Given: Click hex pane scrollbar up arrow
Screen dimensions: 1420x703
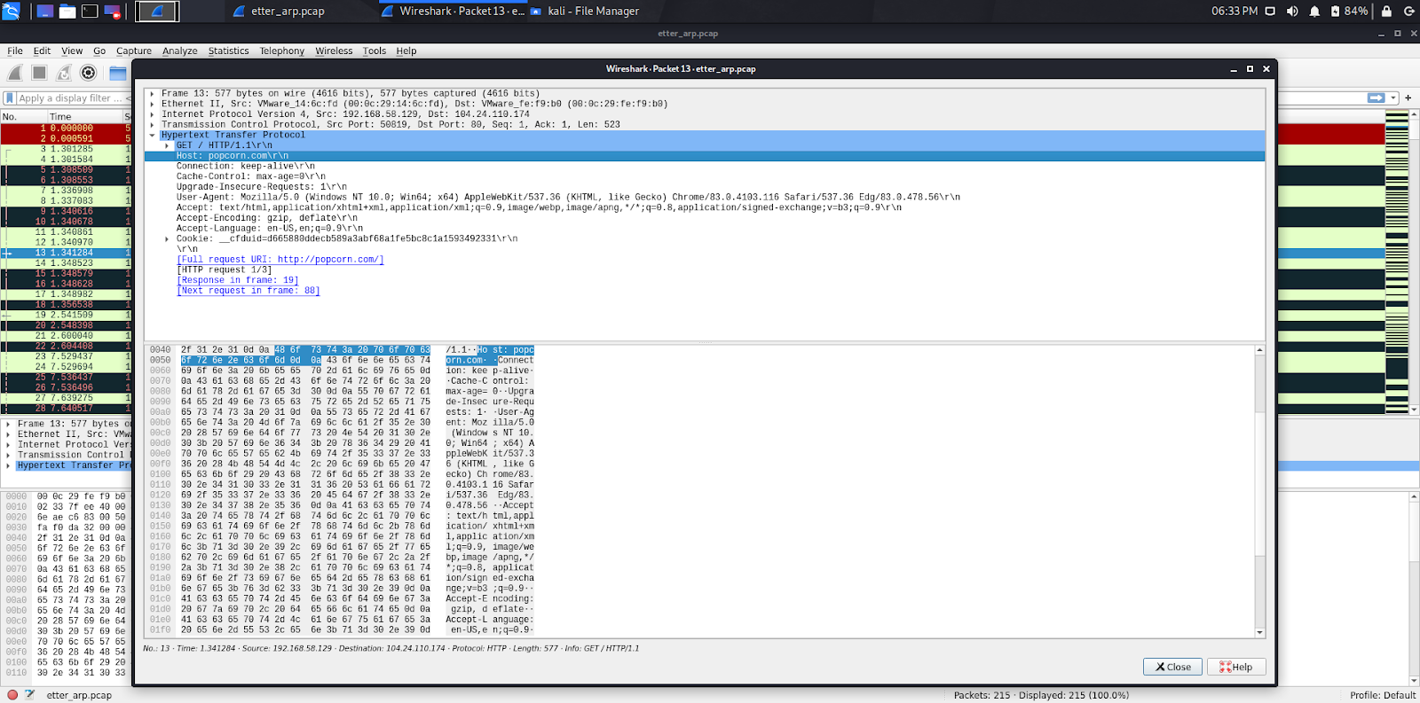Looking at the screenshot, I should pyautogui.click(x=1259, y=351).
